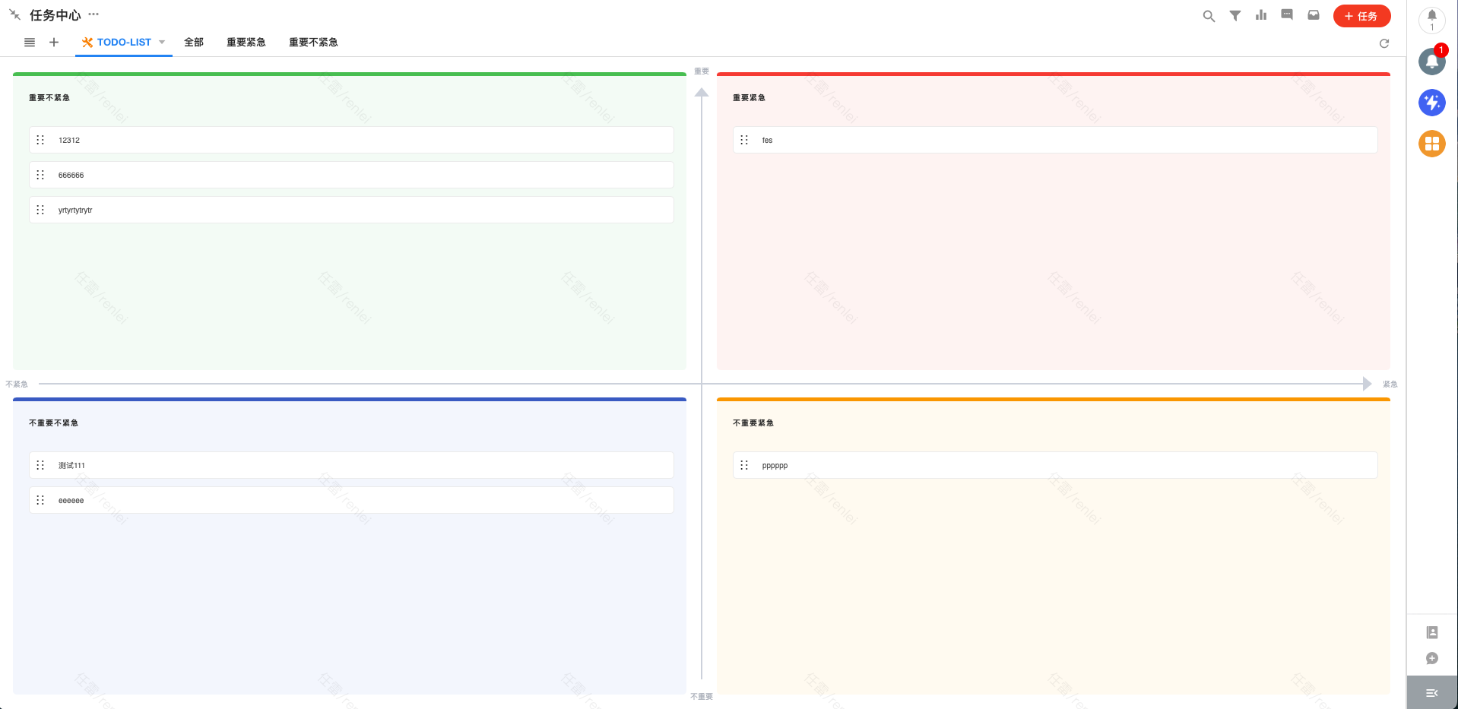Collapse the right sidebar panel
The image size is (1458, 709).
(x=1432, y=693)
